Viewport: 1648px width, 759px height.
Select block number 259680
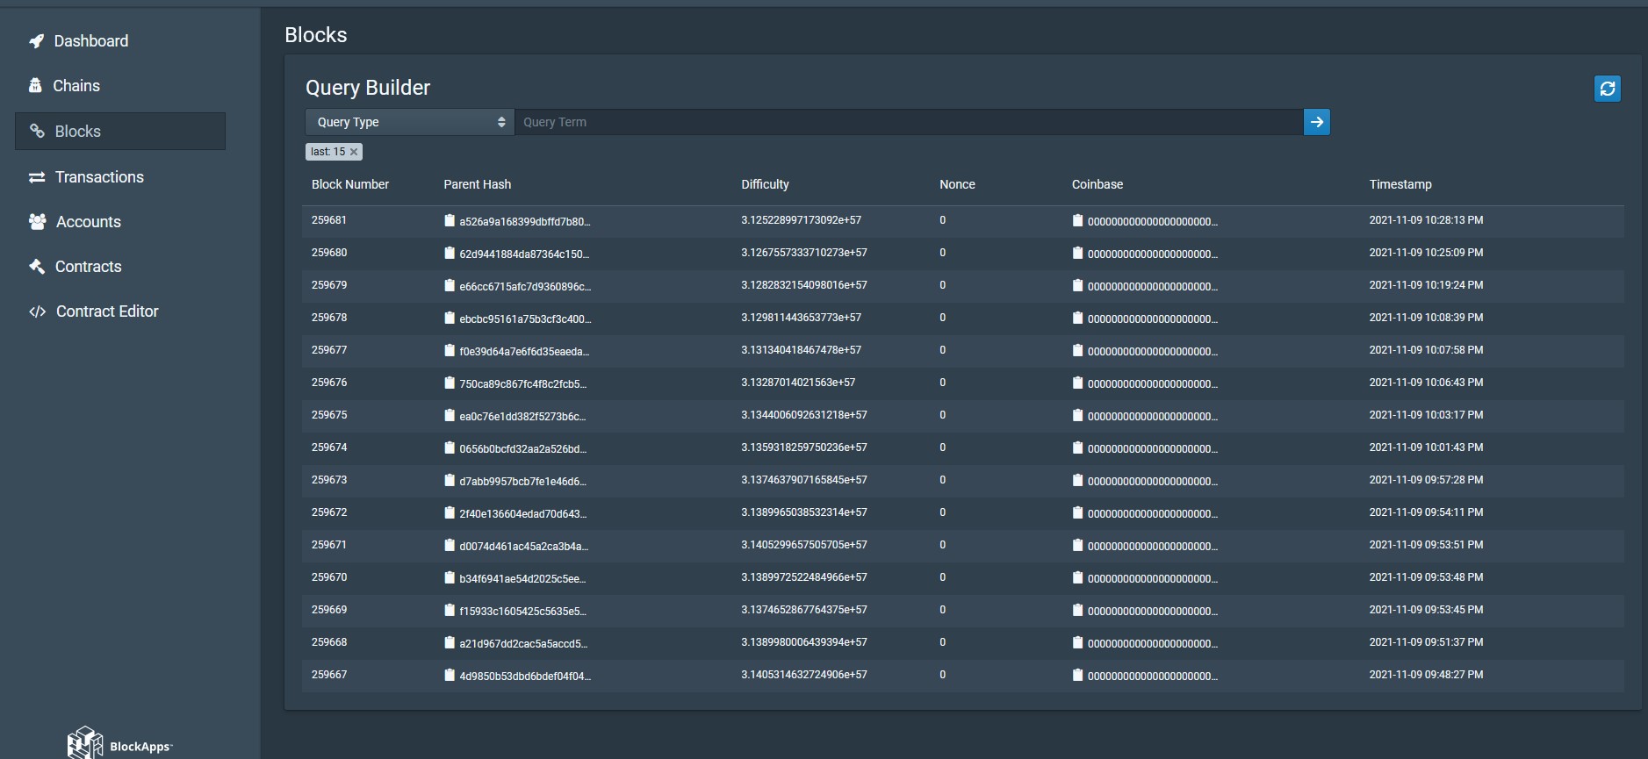[329, 253]
